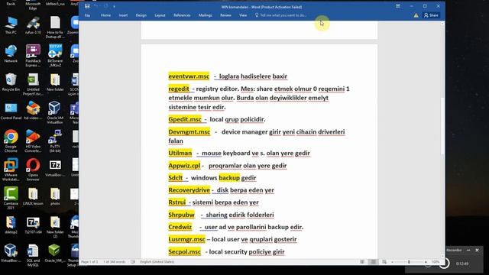
Task: Open Ribbon Display Options icon
Action: point(398,6)
